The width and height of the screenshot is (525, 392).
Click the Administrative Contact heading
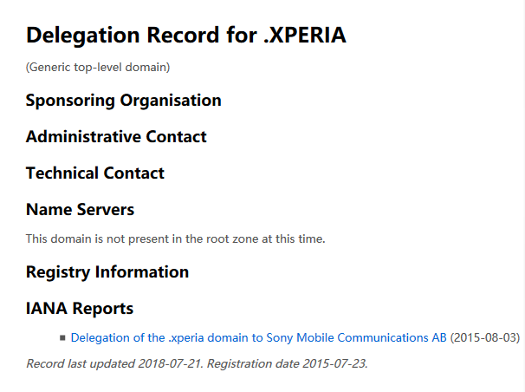coord(116,136)
